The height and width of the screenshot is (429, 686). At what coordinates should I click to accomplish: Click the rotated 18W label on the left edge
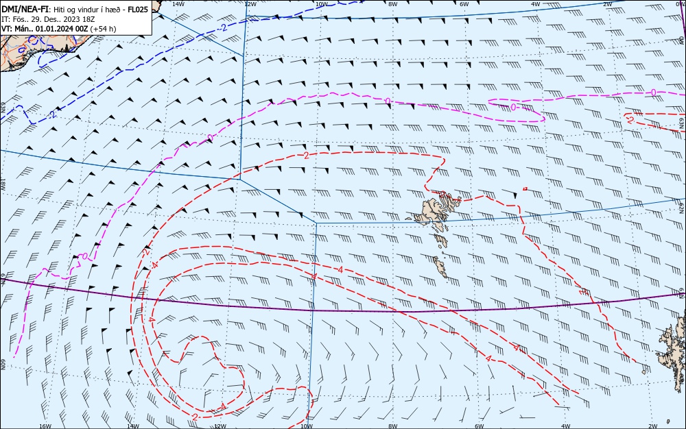[x=3, y=184]
